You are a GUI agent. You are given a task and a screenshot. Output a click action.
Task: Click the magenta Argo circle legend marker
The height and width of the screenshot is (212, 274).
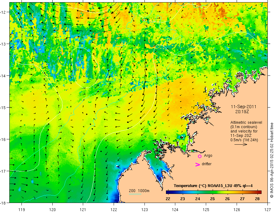click(200, 156)
